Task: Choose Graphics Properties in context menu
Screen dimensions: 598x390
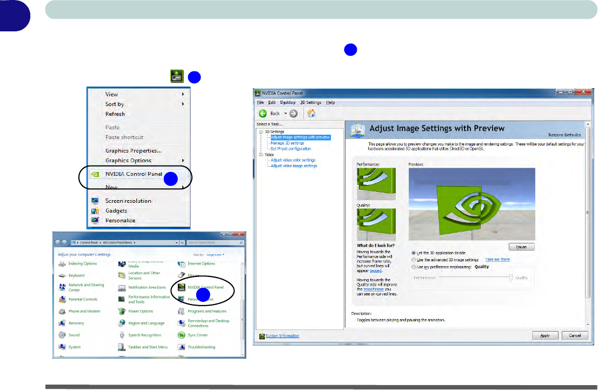Action: click(133, 150)
